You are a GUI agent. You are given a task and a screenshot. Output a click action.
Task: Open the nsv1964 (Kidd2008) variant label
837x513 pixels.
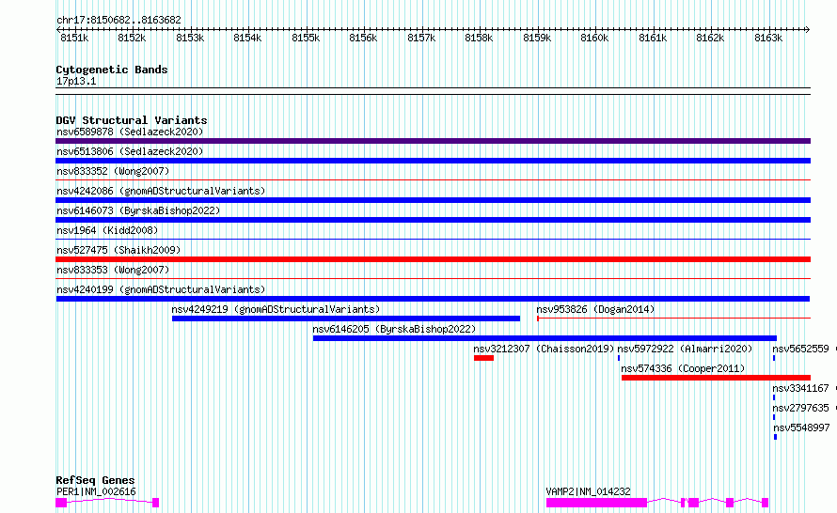tap(107, 230)
